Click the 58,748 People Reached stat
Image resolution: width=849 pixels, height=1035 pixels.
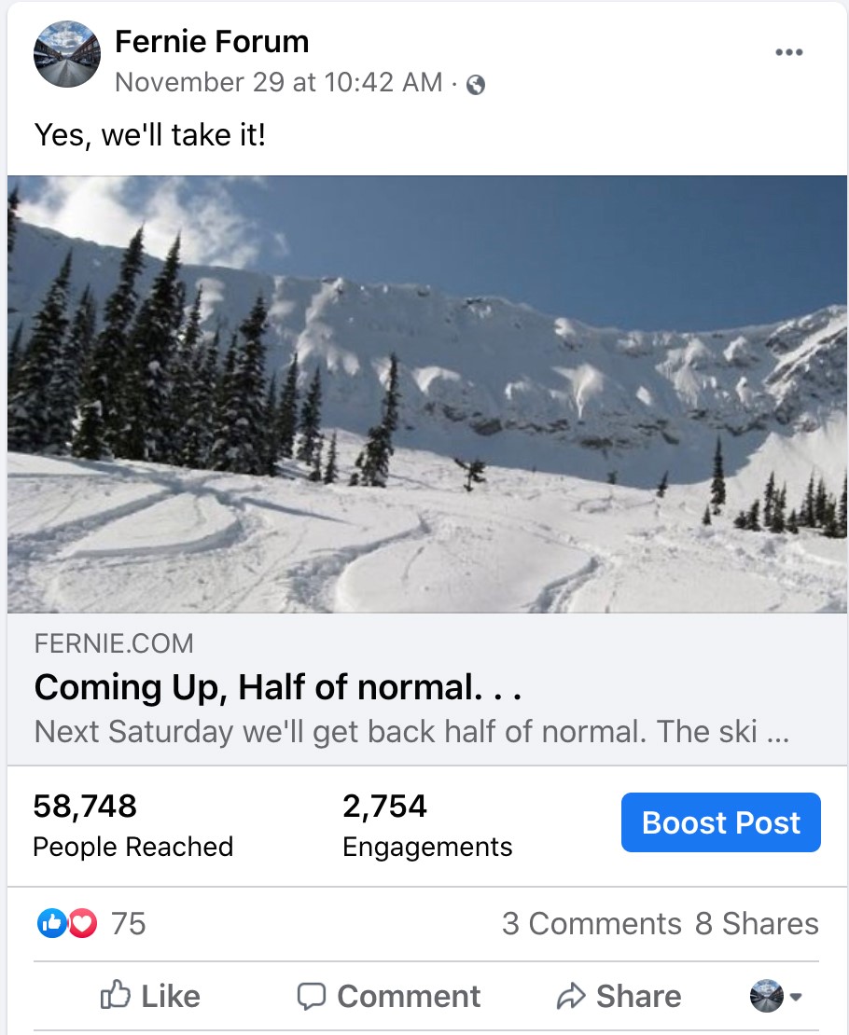tap(132, 824)
